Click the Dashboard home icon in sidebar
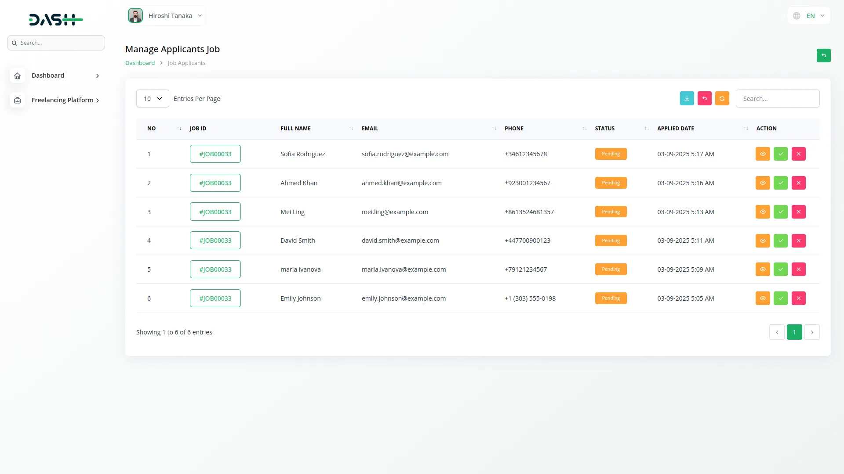The width and height of the screenshot is (844, 474). (17, 75)
